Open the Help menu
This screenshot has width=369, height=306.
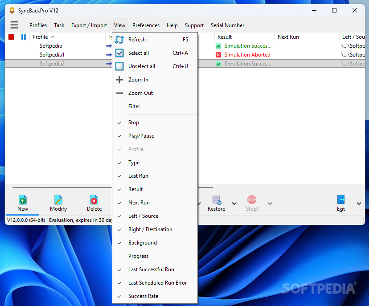[x=172, y=25]
